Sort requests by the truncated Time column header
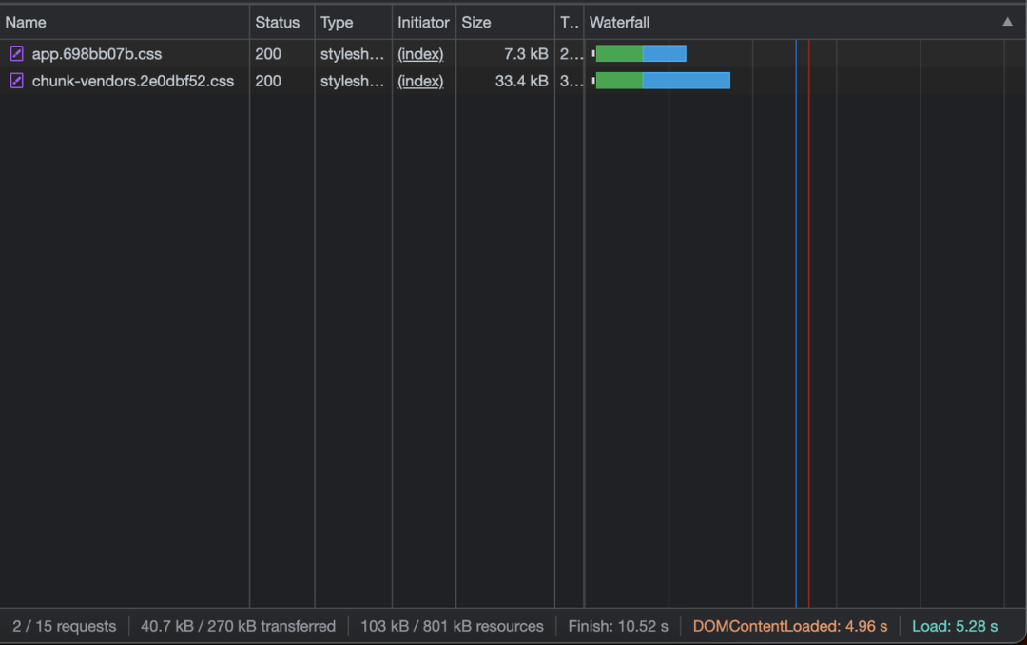This screenshot has width=1027, height=645. 569,22
